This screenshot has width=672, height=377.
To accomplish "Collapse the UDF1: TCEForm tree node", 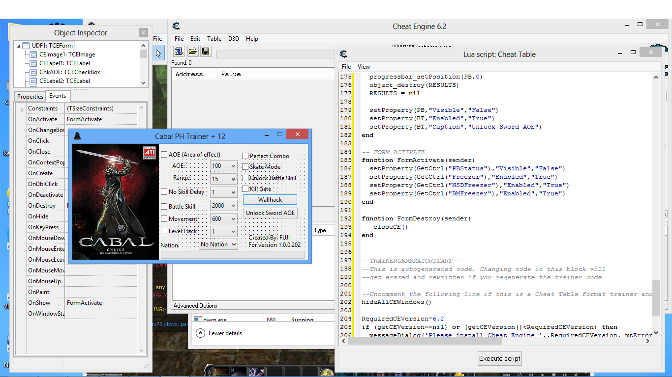I will (x=19, y=46).
